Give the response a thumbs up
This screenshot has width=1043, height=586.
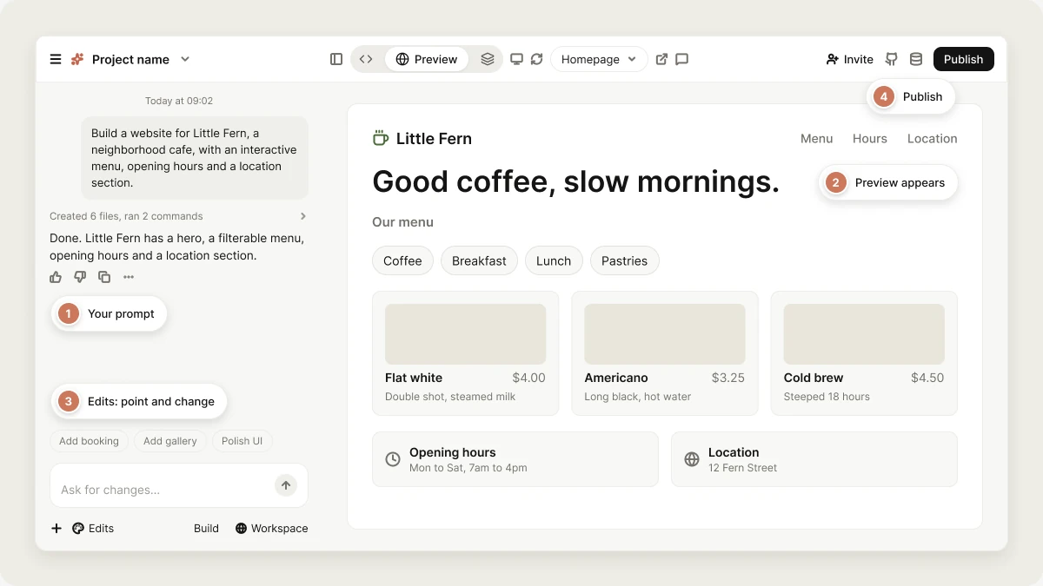(x=56, y=277)
